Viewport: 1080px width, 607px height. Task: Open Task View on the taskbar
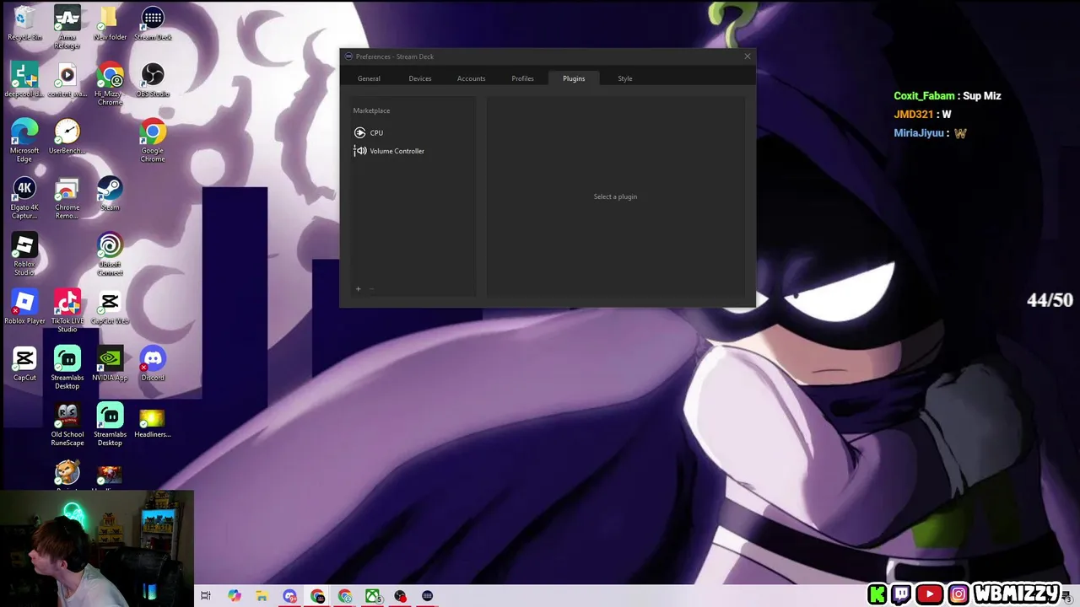[205, 596]
